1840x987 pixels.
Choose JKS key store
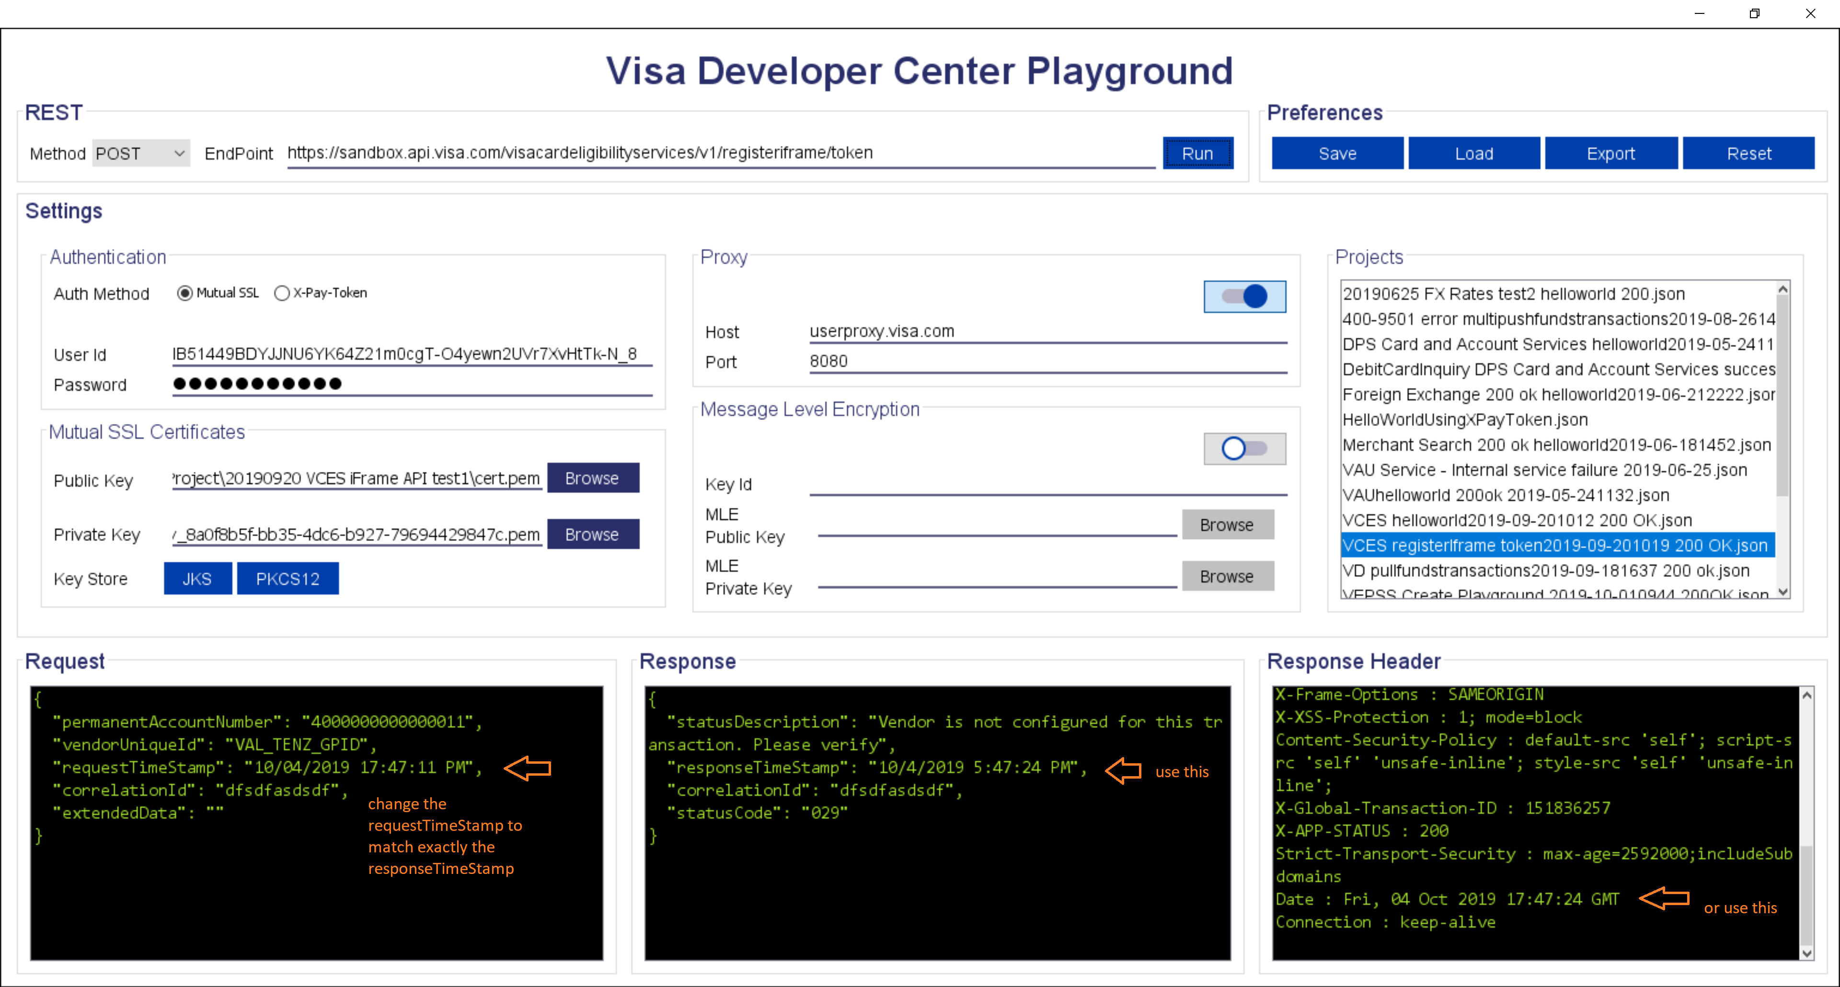click(197, 578)
